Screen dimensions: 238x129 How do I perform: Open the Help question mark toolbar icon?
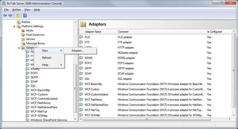point(25,15)
